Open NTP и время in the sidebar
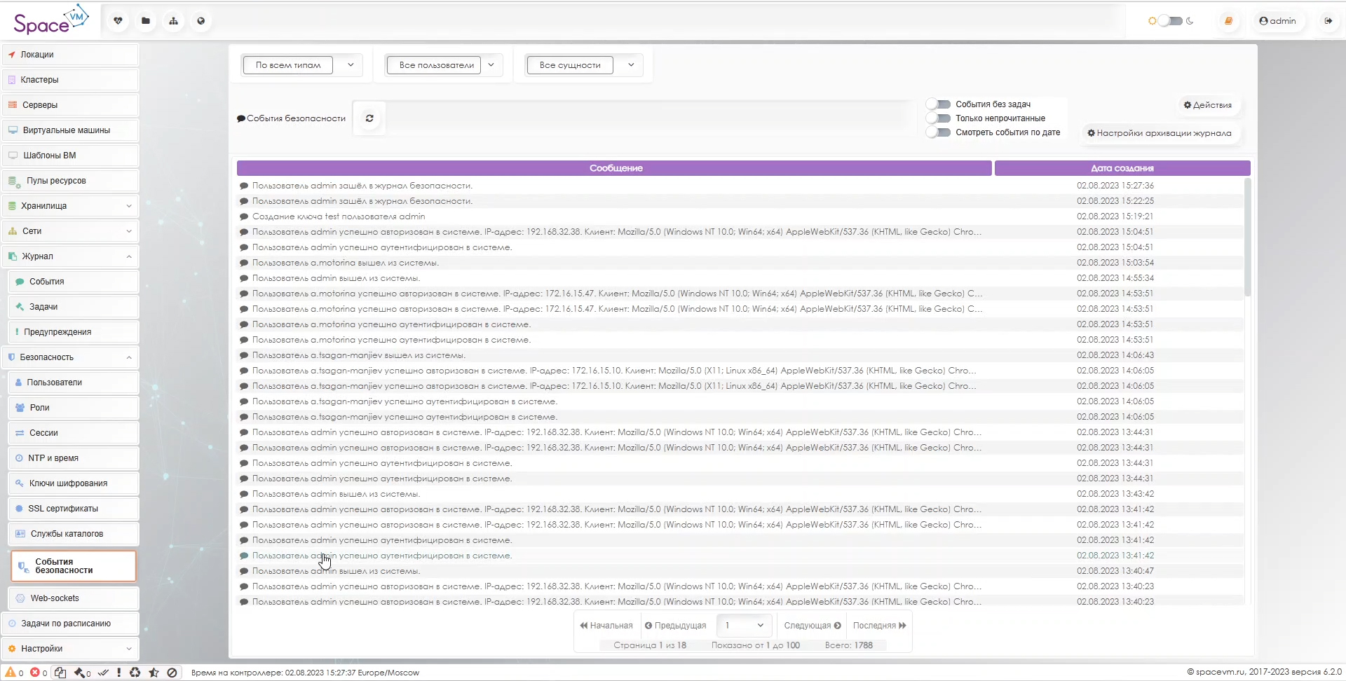This screenshot has height=681, width=1346. tap(74, 458)
